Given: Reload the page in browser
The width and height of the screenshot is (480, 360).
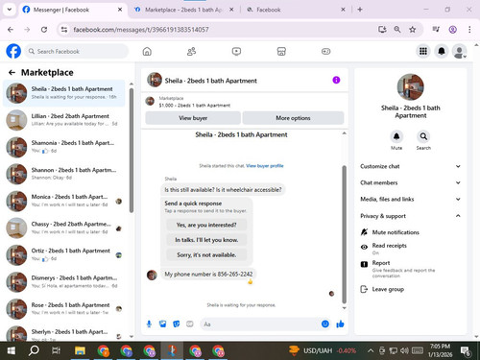Looking at the screenshot, I should (x=44, y=30).
